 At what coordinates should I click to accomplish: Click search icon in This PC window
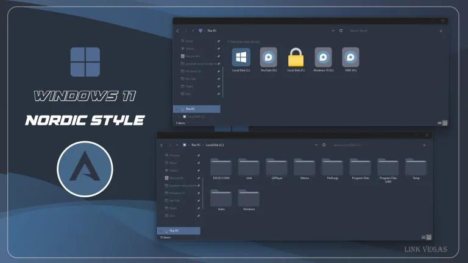coord(441,30)
